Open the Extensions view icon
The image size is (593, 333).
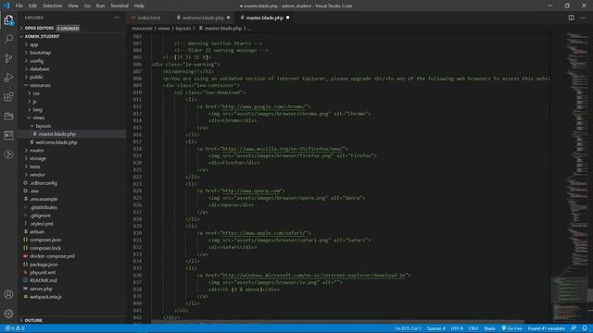pyautogui.click(x=8, y=96)
